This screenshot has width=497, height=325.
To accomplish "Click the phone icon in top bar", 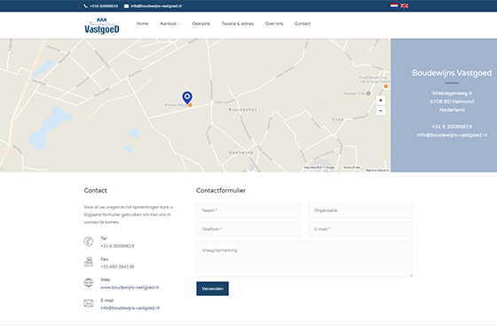I will 85,6.
